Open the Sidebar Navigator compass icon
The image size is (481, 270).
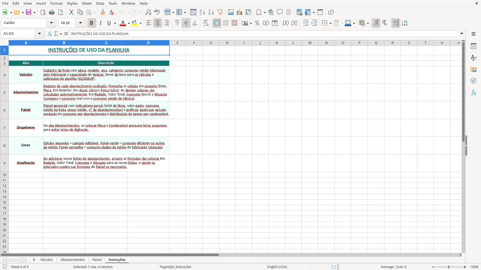pyautogui.click(x=473, y=81)
